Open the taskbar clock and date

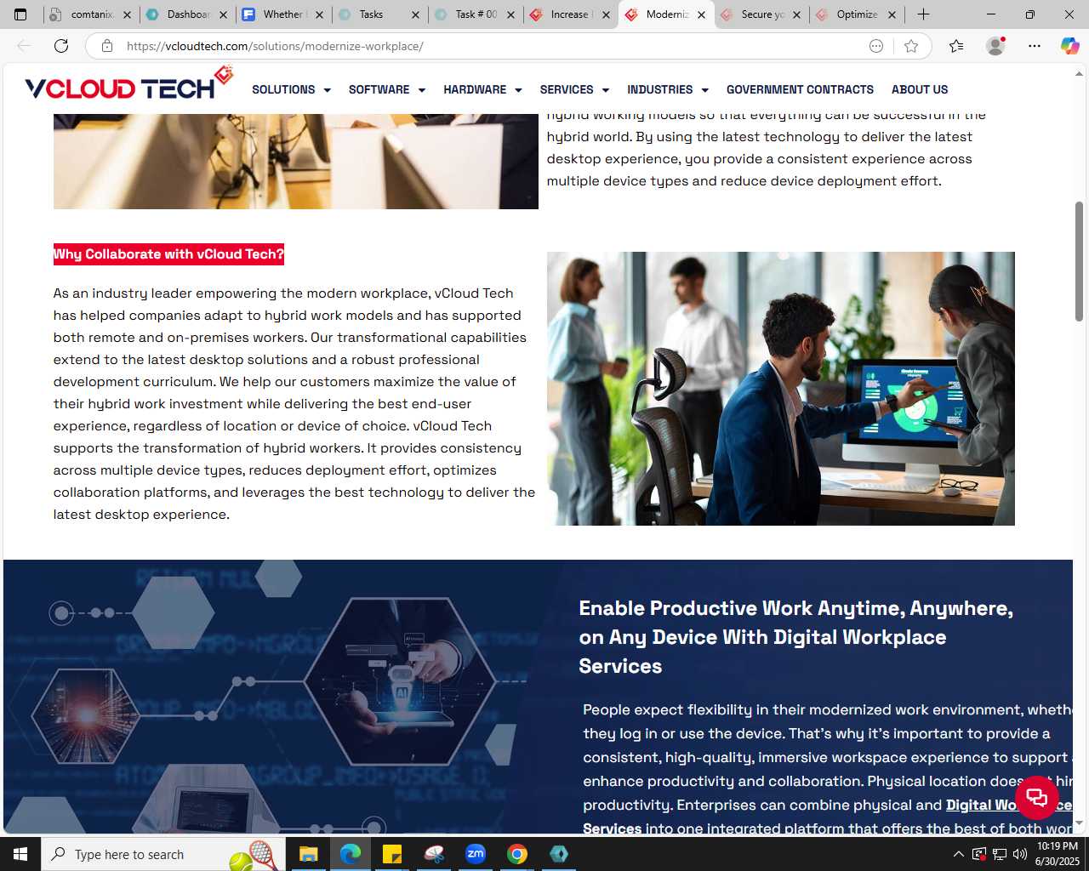[x=1057, y=854]
